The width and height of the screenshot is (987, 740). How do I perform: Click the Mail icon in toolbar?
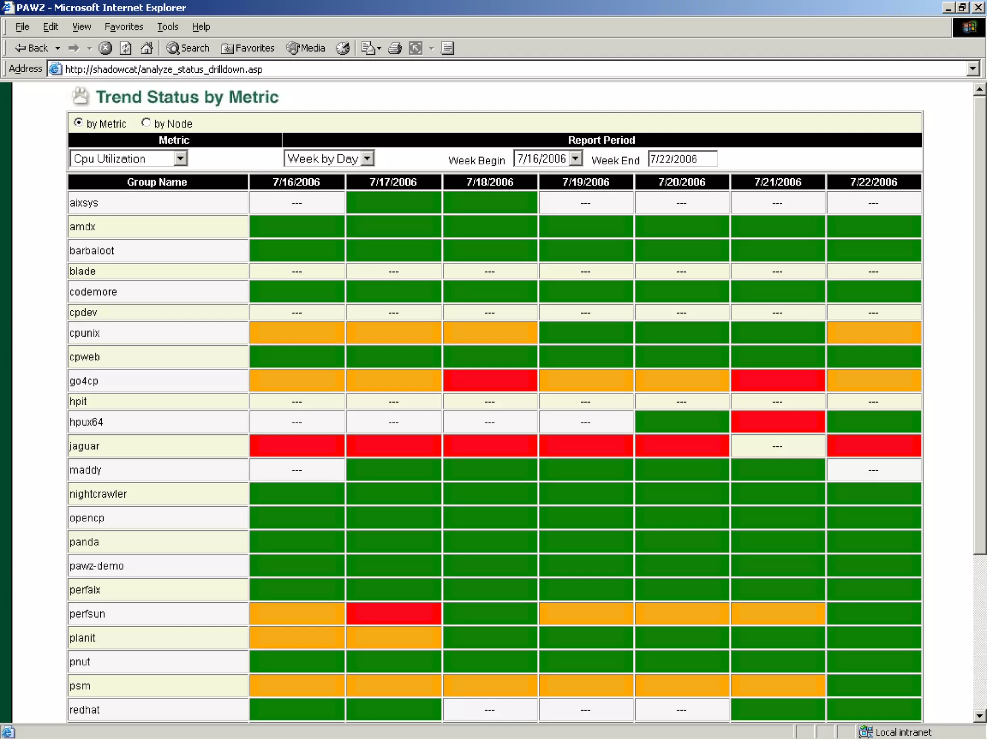point(368,48)
